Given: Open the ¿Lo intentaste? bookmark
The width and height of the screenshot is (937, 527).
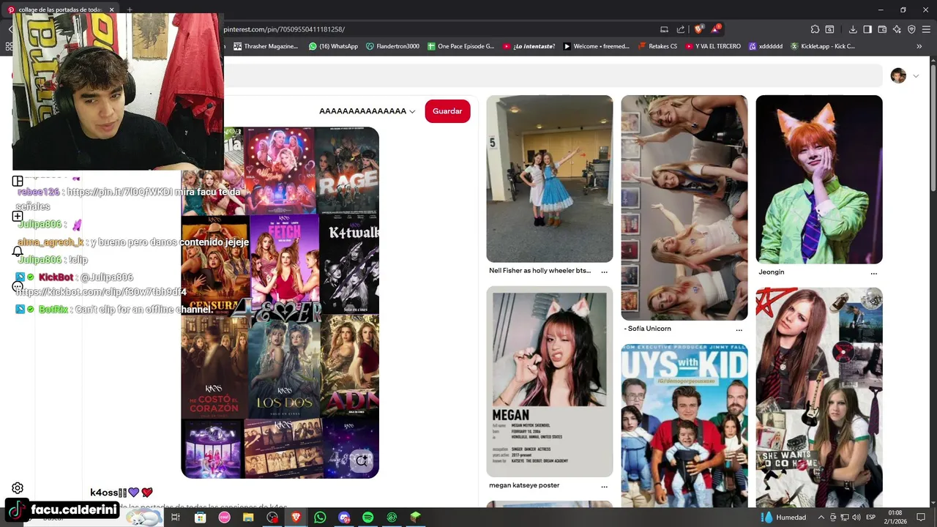Looking at the screenshot, I should (529, 46).
